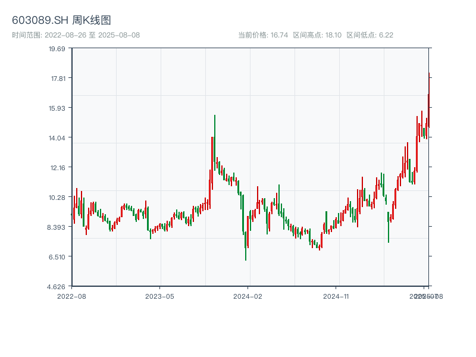This screenshot has height=357, width=476.
Task: Click y-axis label 6.510
Action: coord(57,257)
